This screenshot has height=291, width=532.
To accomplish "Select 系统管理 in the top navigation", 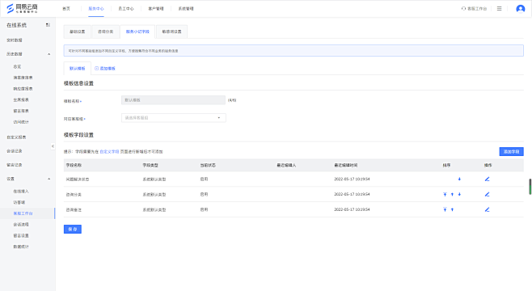I will pos(186,8).
